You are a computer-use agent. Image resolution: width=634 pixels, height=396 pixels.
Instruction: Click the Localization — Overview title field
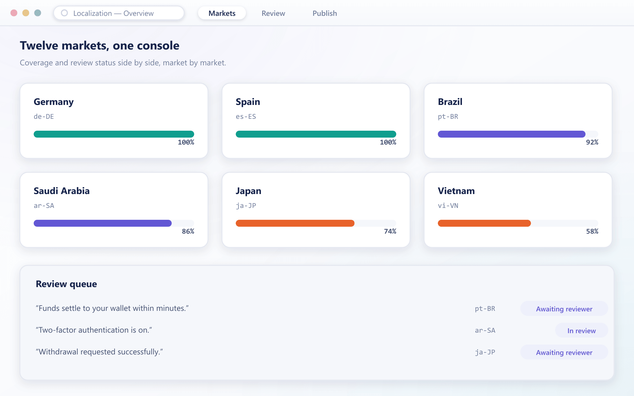119,13
